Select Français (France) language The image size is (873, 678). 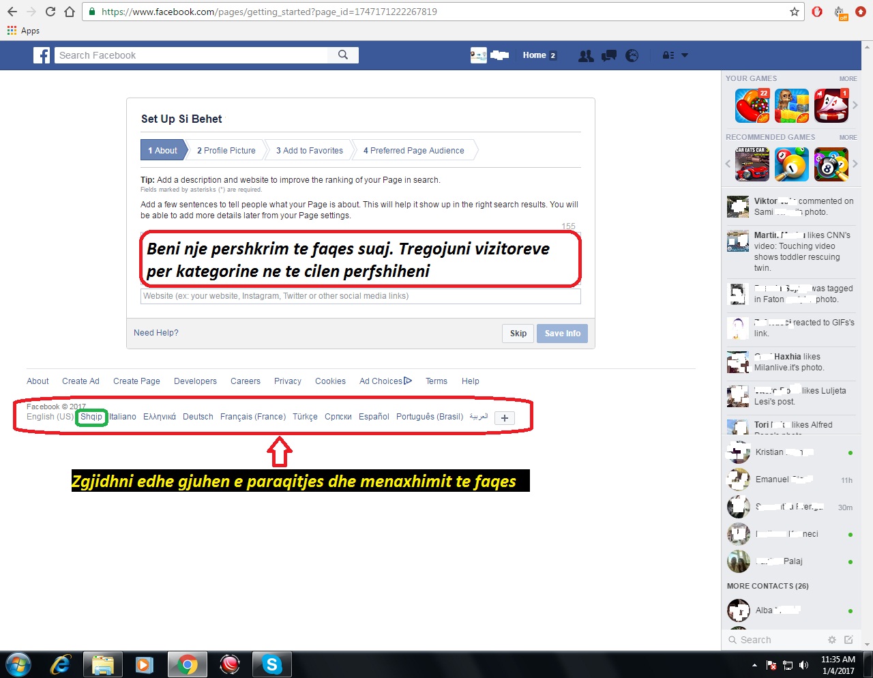[253, 417]
